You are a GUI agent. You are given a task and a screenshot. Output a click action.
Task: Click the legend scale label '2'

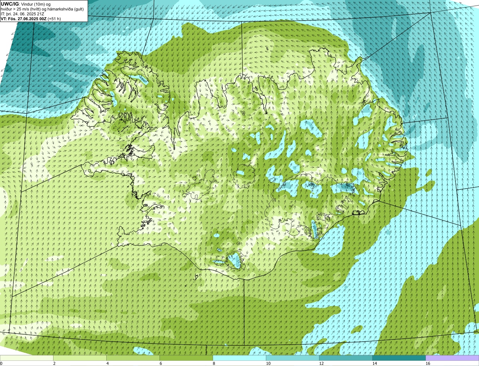pos(54,363)
